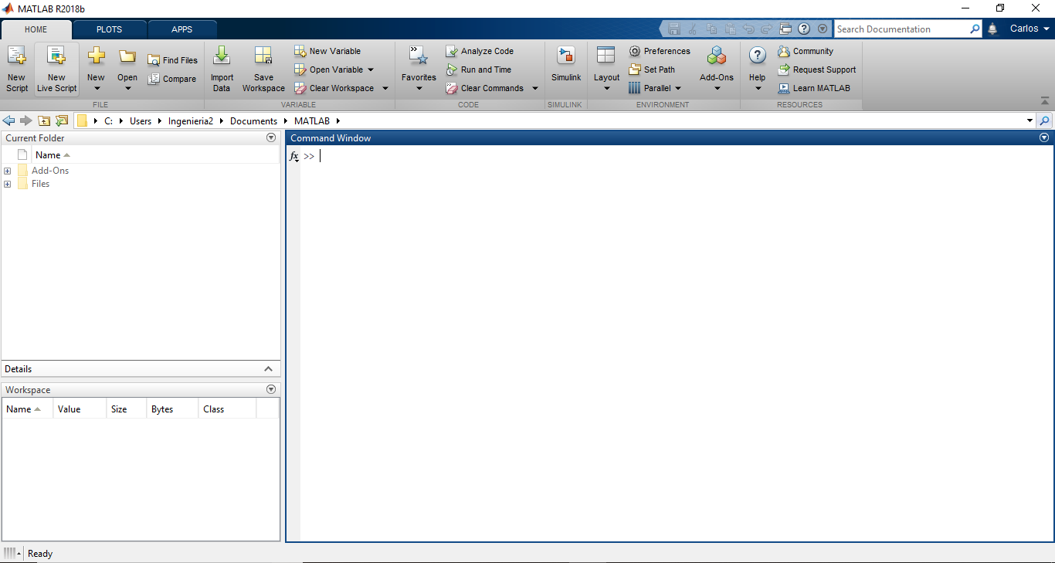The height and width of the screenshot is (563, 1055).
Task: Open the Set Path dialog
Action: click(652, 70)
